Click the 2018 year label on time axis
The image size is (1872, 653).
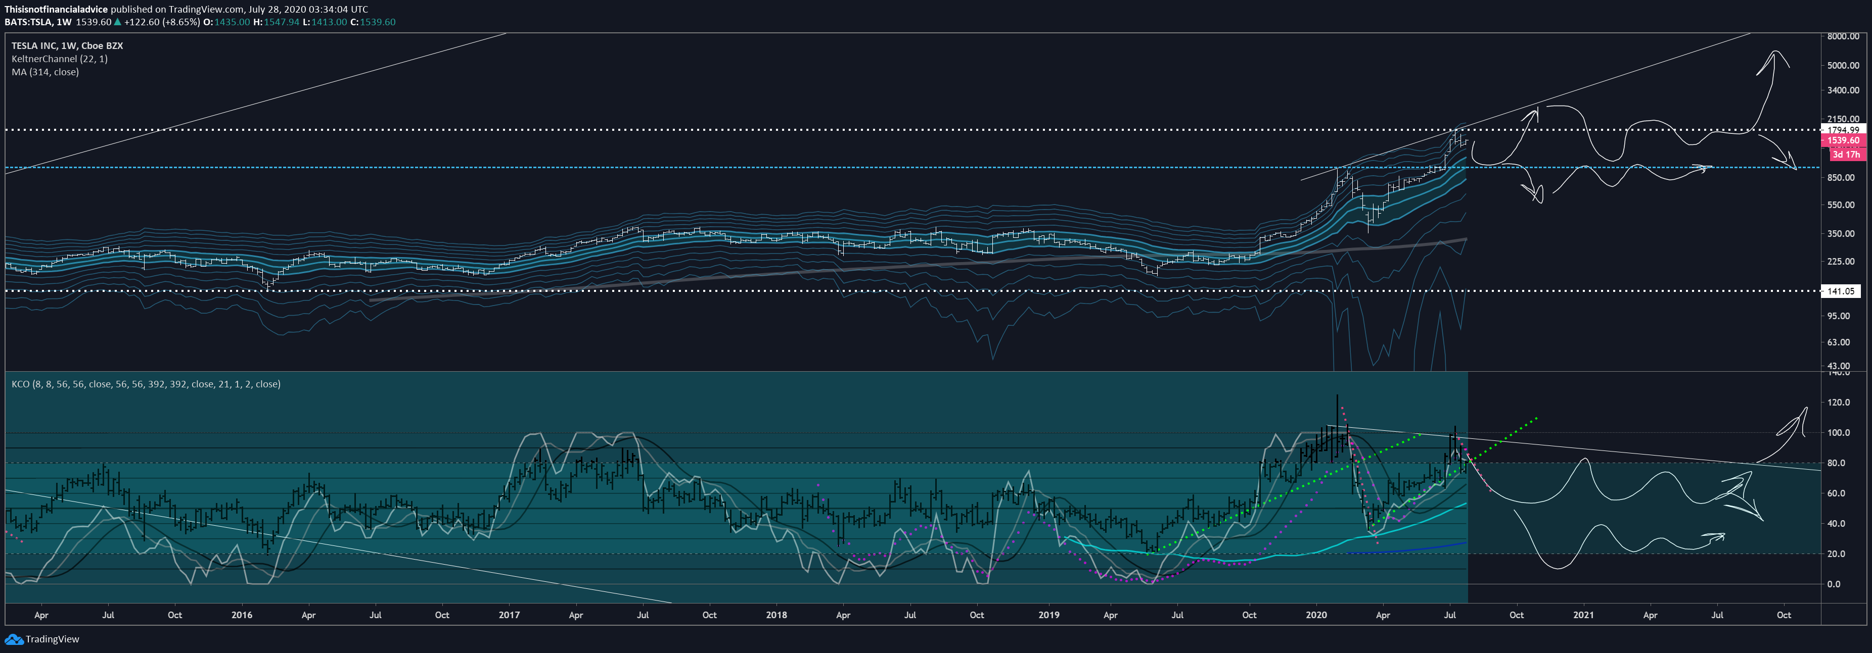pos(776,615)
